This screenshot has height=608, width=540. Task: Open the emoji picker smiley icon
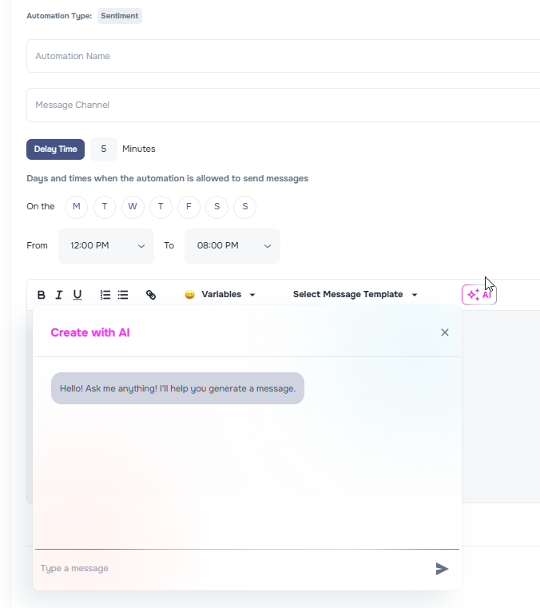click(189, 295)
